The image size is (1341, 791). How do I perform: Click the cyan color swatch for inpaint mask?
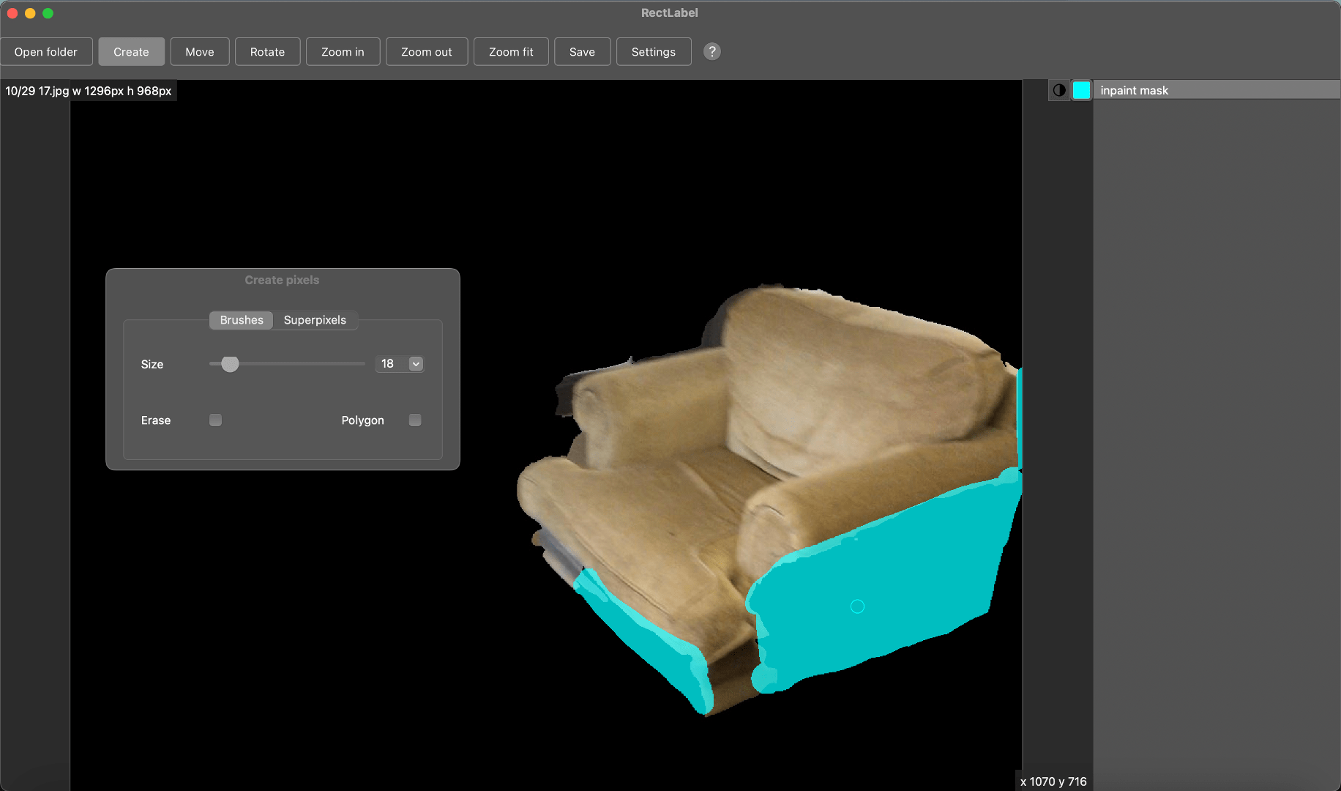(1081, 90)
